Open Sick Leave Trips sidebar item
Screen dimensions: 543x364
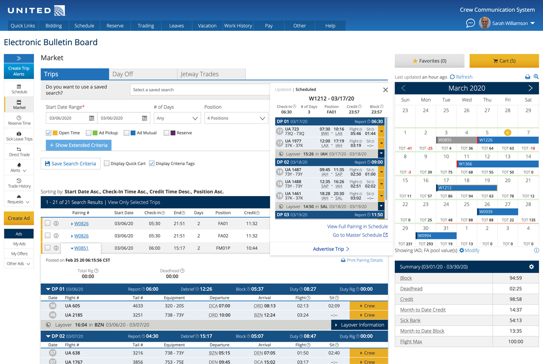click(19, 137)
